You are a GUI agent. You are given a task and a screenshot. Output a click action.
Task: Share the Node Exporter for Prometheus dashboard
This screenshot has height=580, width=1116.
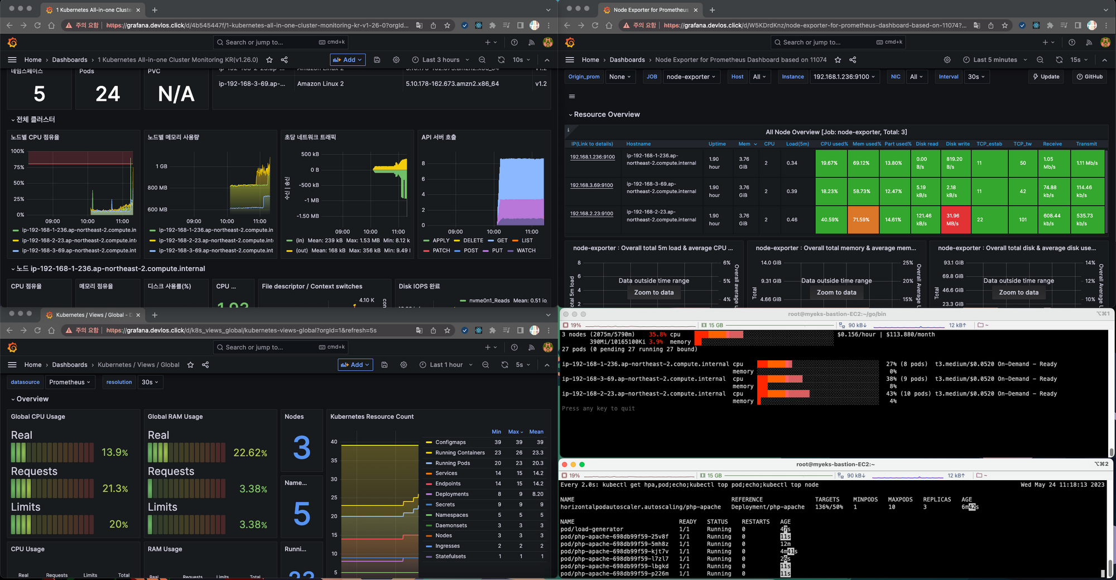coord(853,60)
